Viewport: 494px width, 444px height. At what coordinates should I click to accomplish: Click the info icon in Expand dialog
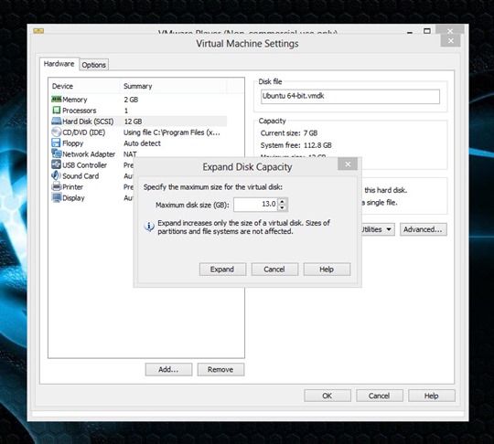[149, 227]
